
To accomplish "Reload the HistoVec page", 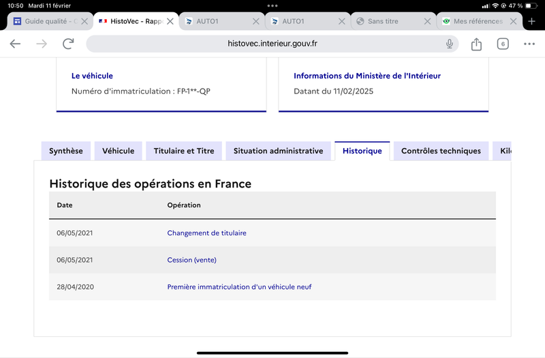I will pos(68,44).
